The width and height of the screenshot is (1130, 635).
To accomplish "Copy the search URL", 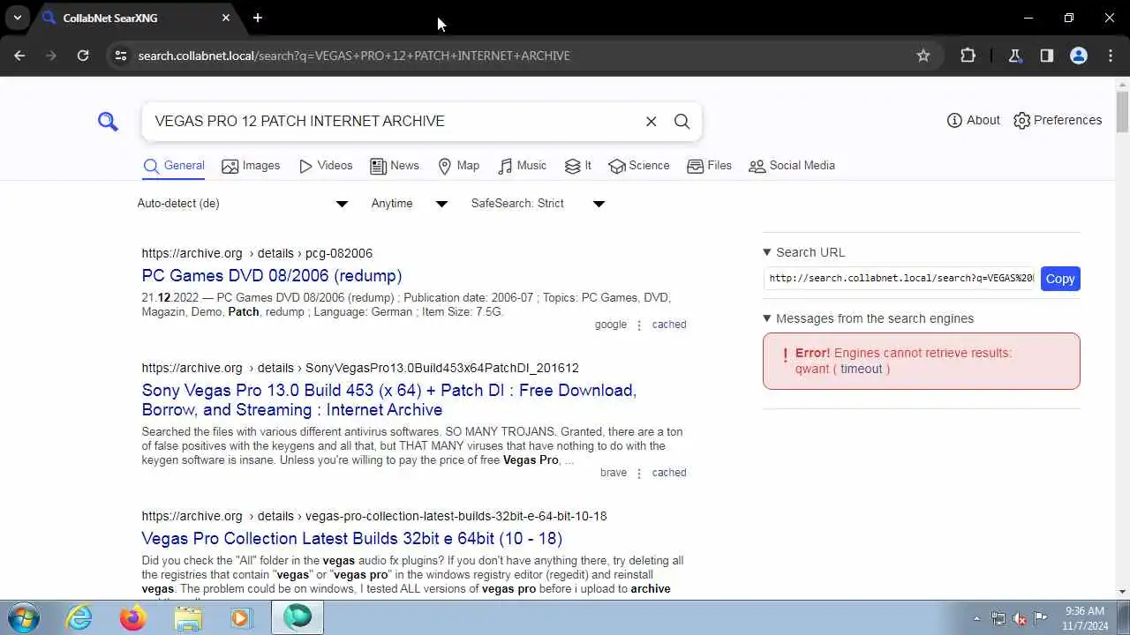I will click(x=1060, y=279).
